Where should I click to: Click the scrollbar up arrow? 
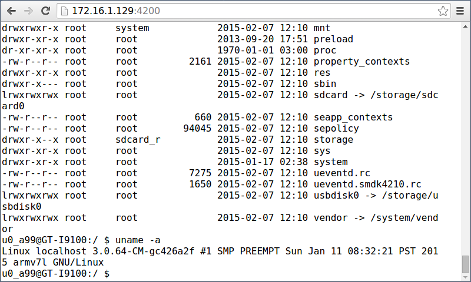465,27
